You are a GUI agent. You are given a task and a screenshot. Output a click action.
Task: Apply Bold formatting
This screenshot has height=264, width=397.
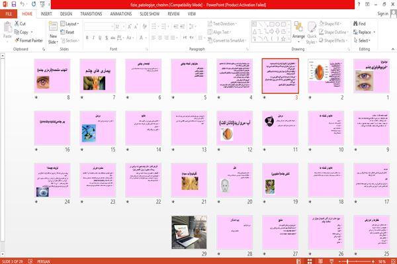click(87, 38)
